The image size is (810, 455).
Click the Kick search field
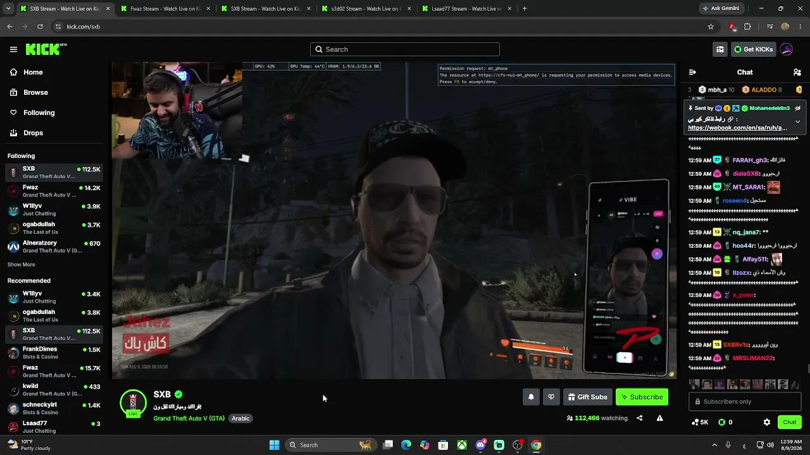[405, 49]
